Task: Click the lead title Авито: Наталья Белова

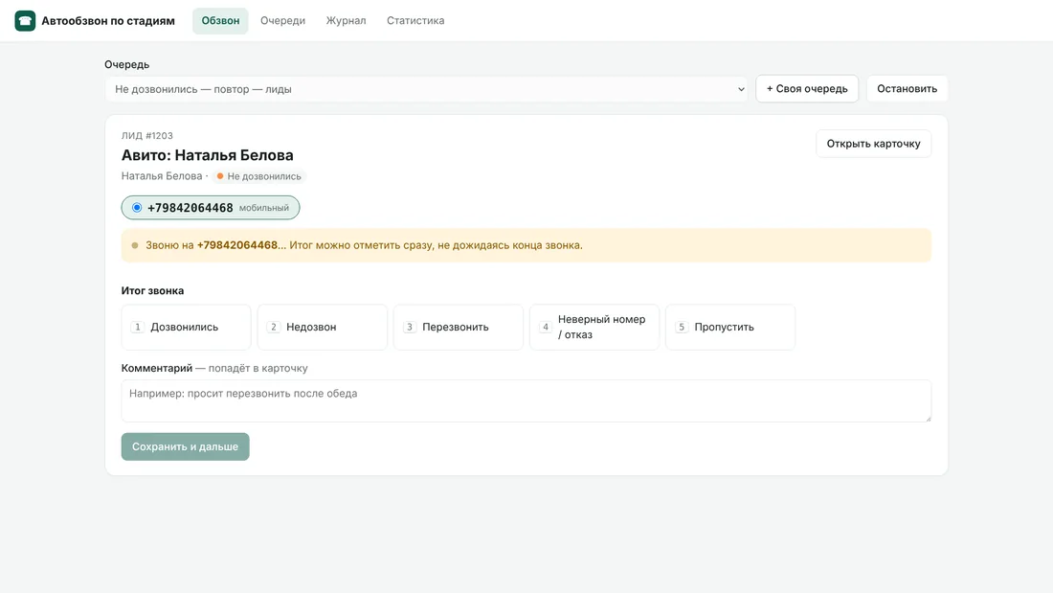Action: click(x=208, y=155)
